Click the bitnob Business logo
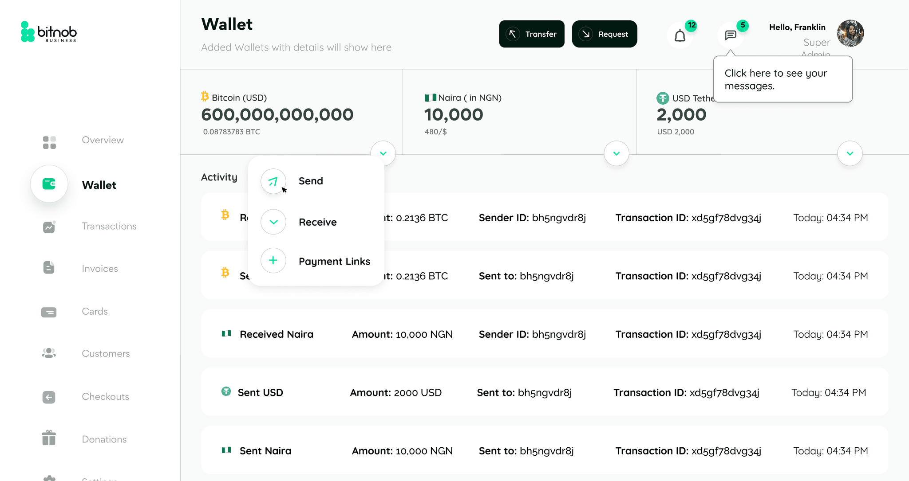909x481 pixels. tap(49, 32)
